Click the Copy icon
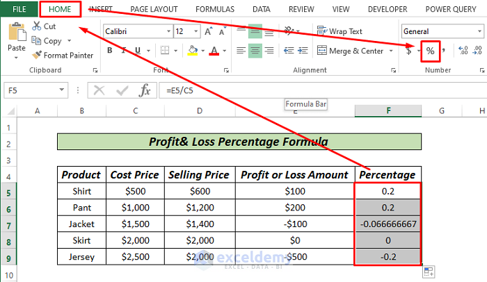 pyautogui.click(x=36, y=41)
